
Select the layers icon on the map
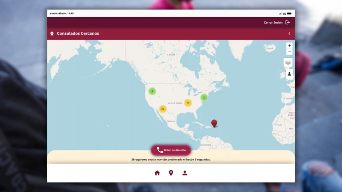[x=288, y=62]
